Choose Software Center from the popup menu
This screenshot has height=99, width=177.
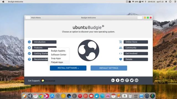coord(59,54)
